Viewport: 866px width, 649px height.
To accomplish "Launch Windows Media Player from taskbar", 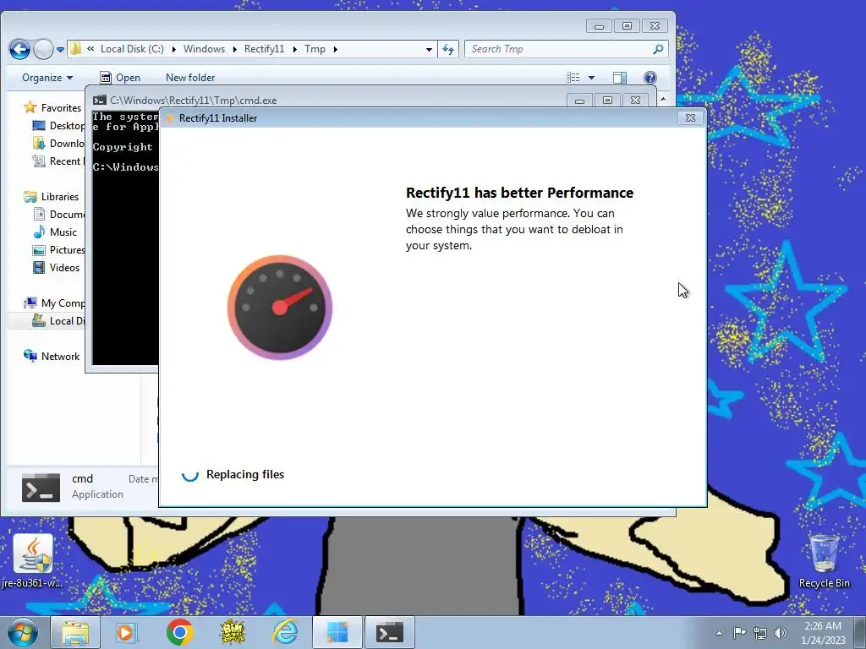I will (127, 632).
